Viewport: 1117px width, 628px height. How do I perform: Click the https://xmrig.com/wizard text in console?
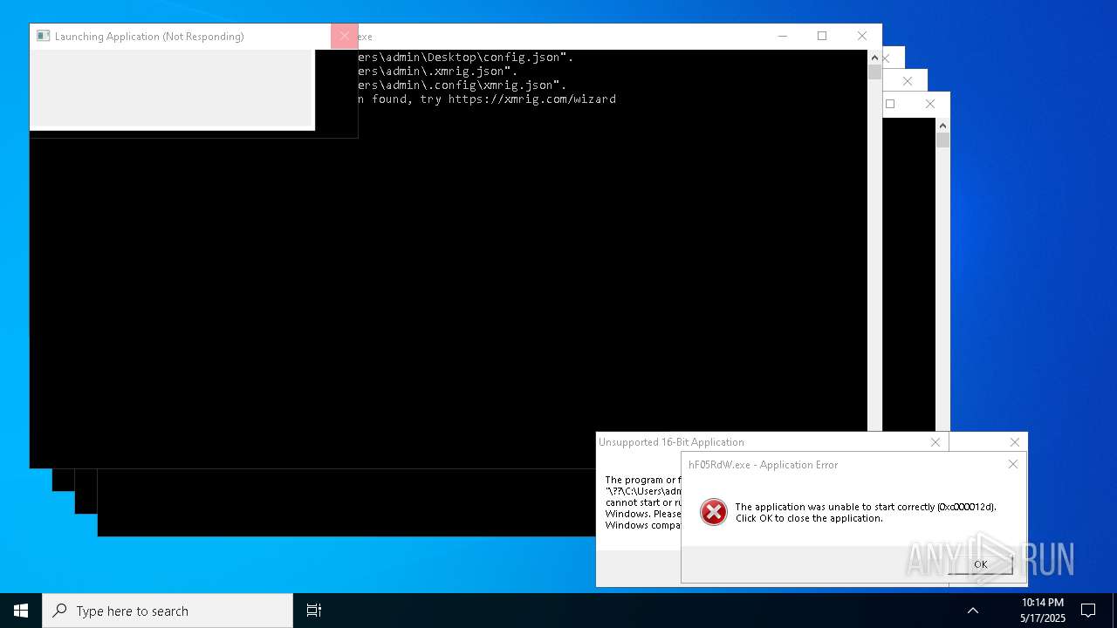coord(532,99)
